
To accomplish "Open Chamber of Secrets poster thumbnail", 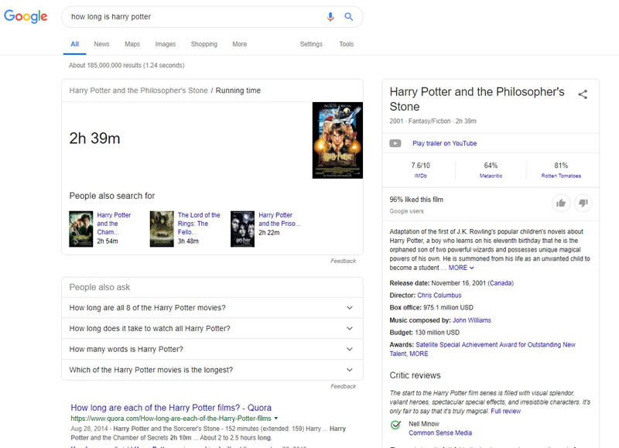I will (81, 229).
